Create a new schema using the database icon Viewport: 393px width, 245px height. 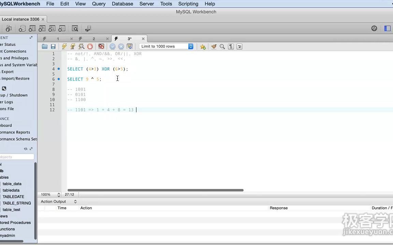22,29
